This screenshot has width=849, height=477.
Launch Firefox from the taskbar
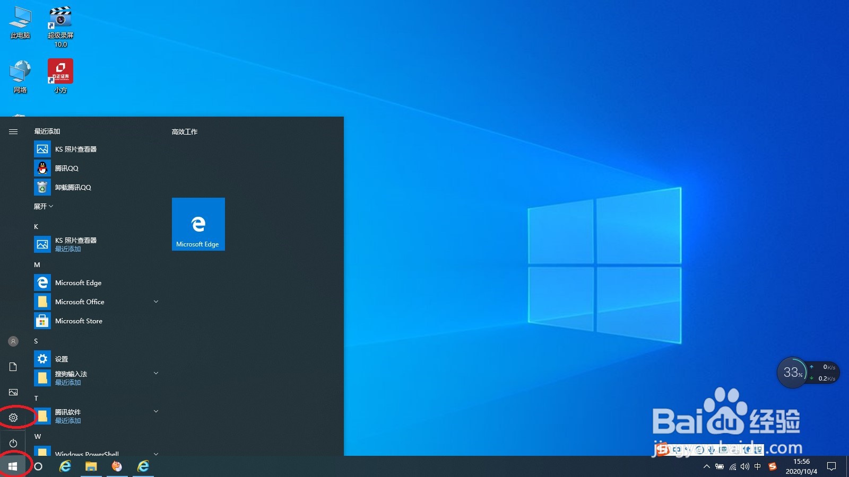click(x=116, y=466)
